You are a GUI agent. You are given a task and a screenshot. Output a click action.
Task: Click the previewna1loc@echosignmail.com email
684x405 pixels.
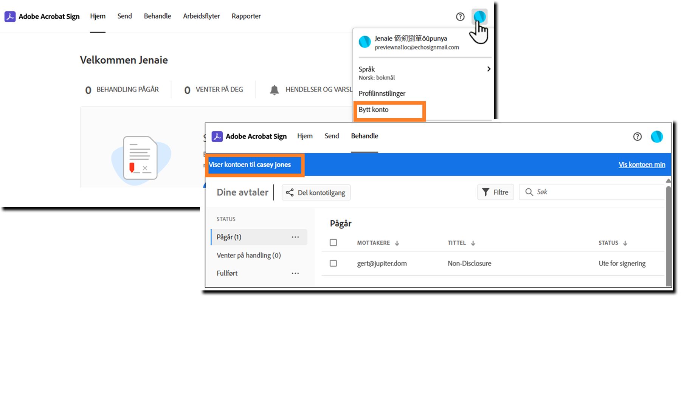coord(417,47)
